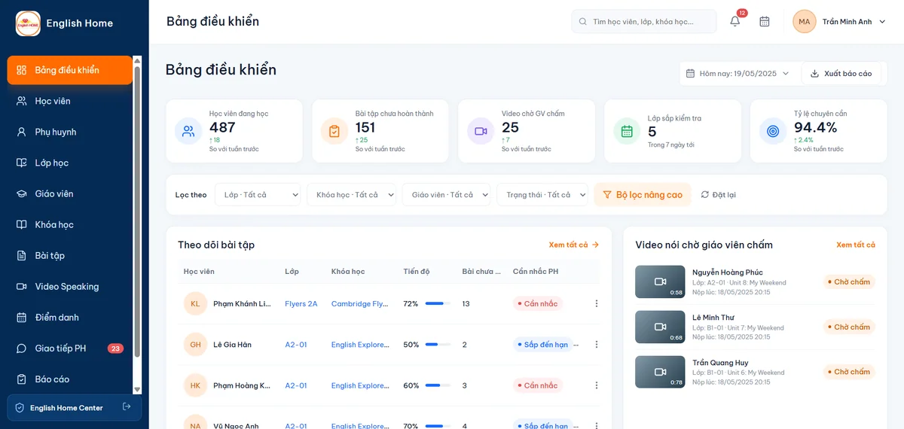Open the Hôm nay: 19/05/2025 date selector
Image resolution: width=904 pixels, height=429 pixels.
[738, 74]
